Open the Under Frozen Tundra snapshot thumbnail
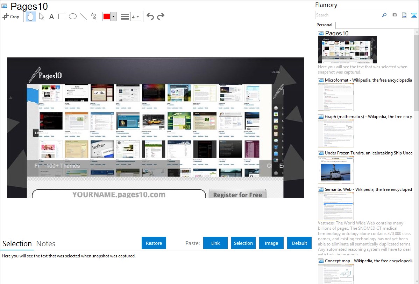Viewport: 419px width, 284px height. point(336,170)
